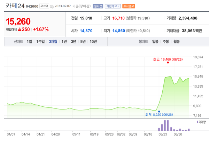Image resolution: width=209 pixels, height=141 pixels.
Task: Switch line chart to 1주일
Action: [x=41, y=42]
